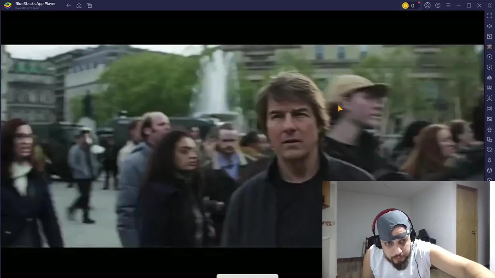
Task: Open the macro play recorder icon
Action: (x=490, y=57)
